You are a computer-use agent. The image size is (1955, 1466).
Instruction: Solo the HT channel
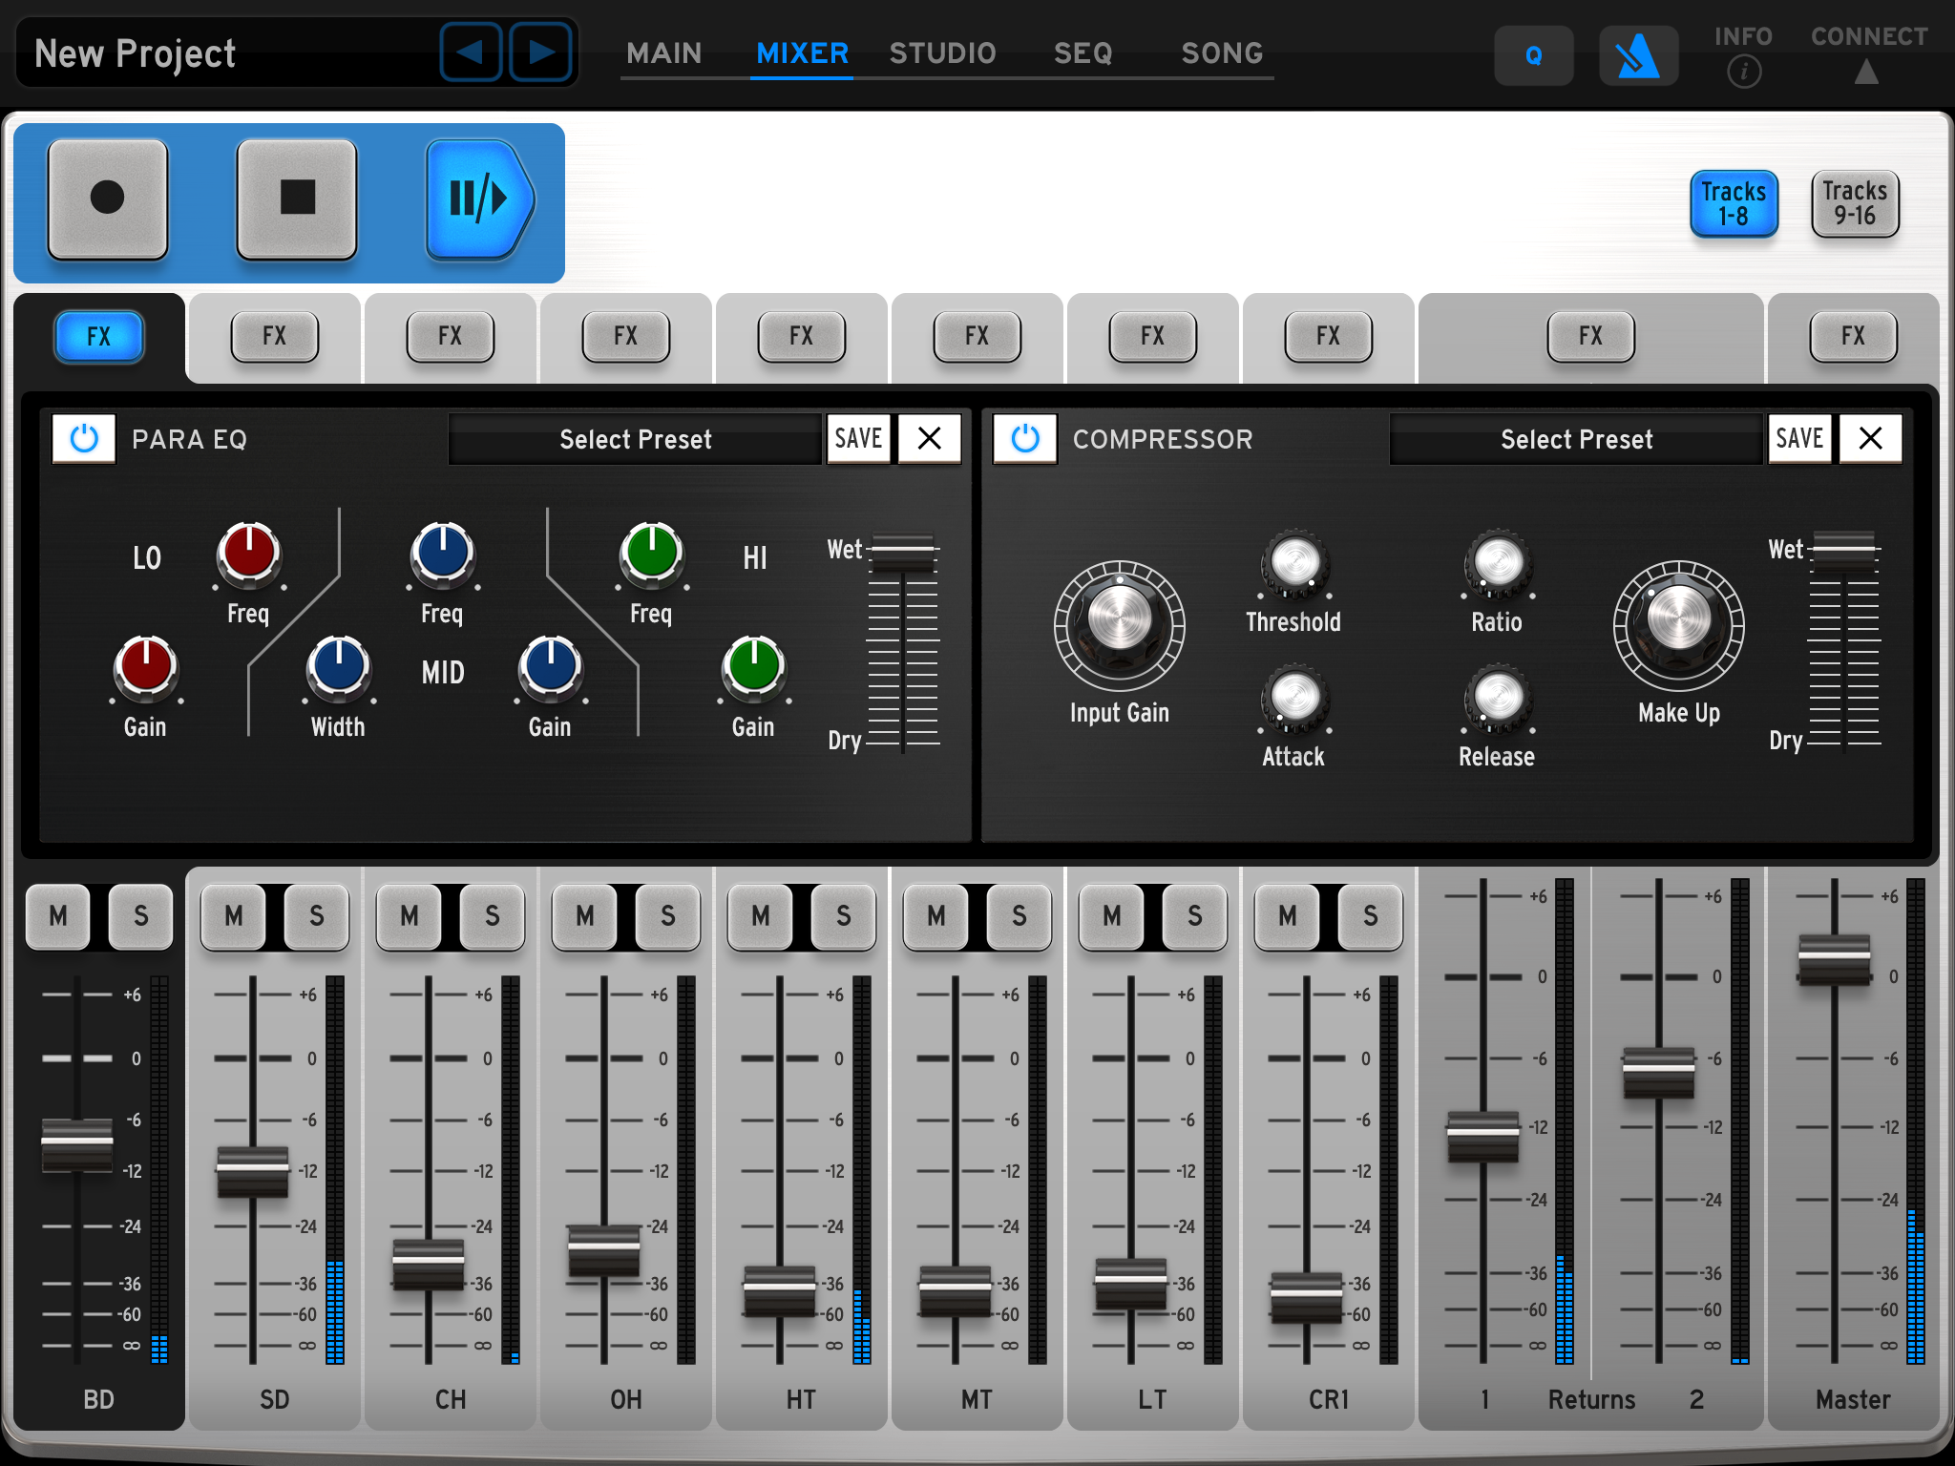click(844, 916)
